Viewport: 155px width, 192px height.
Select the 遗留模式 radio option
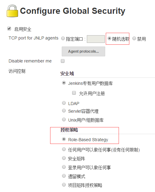click(x=64, y=176)
